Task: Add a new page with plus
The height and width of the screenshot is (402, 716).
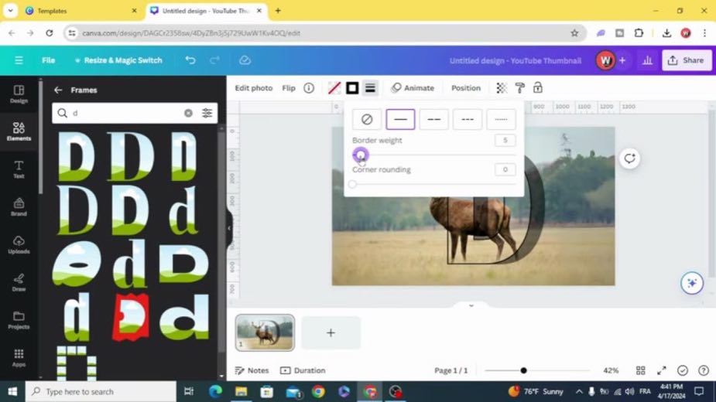Action: (x=331, y=332)
